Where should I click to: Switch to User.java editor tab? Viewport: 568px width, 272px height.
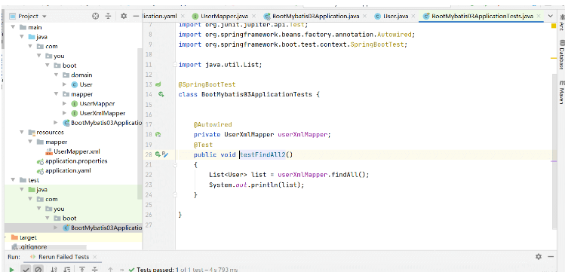pos(391,17)
